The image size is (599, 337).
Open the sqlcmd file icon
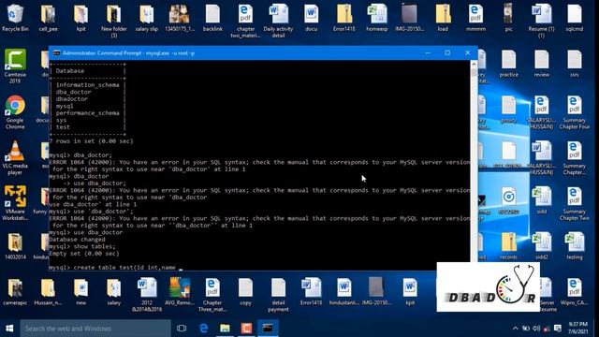[574, 17]
